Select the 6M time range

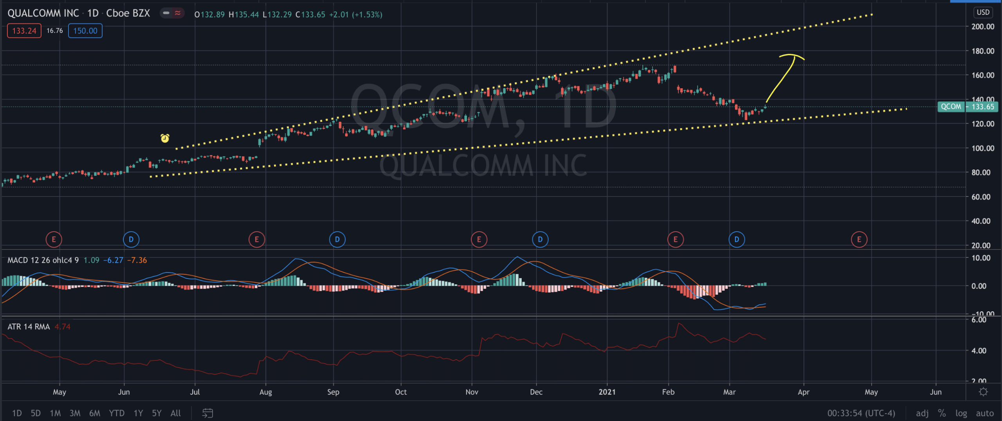[x=95, y=413]
